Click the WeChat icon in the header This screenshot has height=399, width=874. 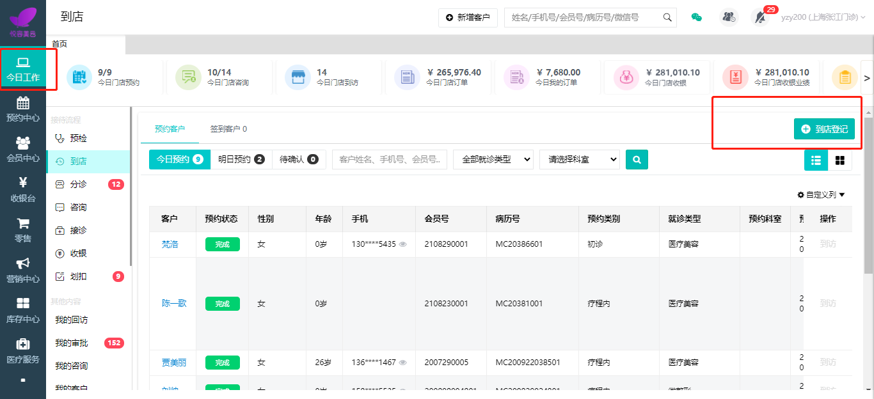tap(697, 17)
